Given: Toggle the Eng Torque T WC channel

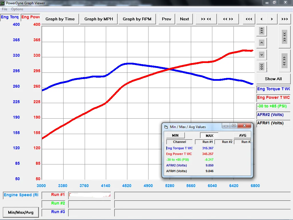Looking at the screenshot, I should [273, 89].
